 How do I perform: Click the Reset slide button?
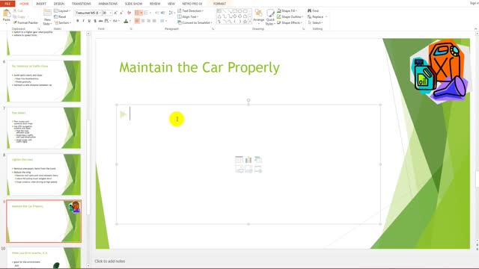pyautogui.click(x=60, y=16)
